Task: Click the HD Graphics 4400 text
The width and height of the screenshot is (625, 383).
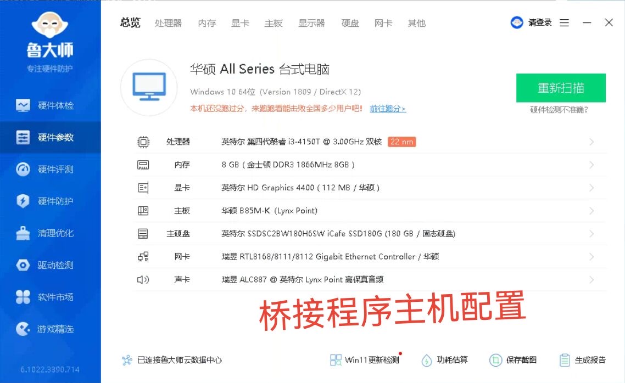Action: click(x=300, y=188)
